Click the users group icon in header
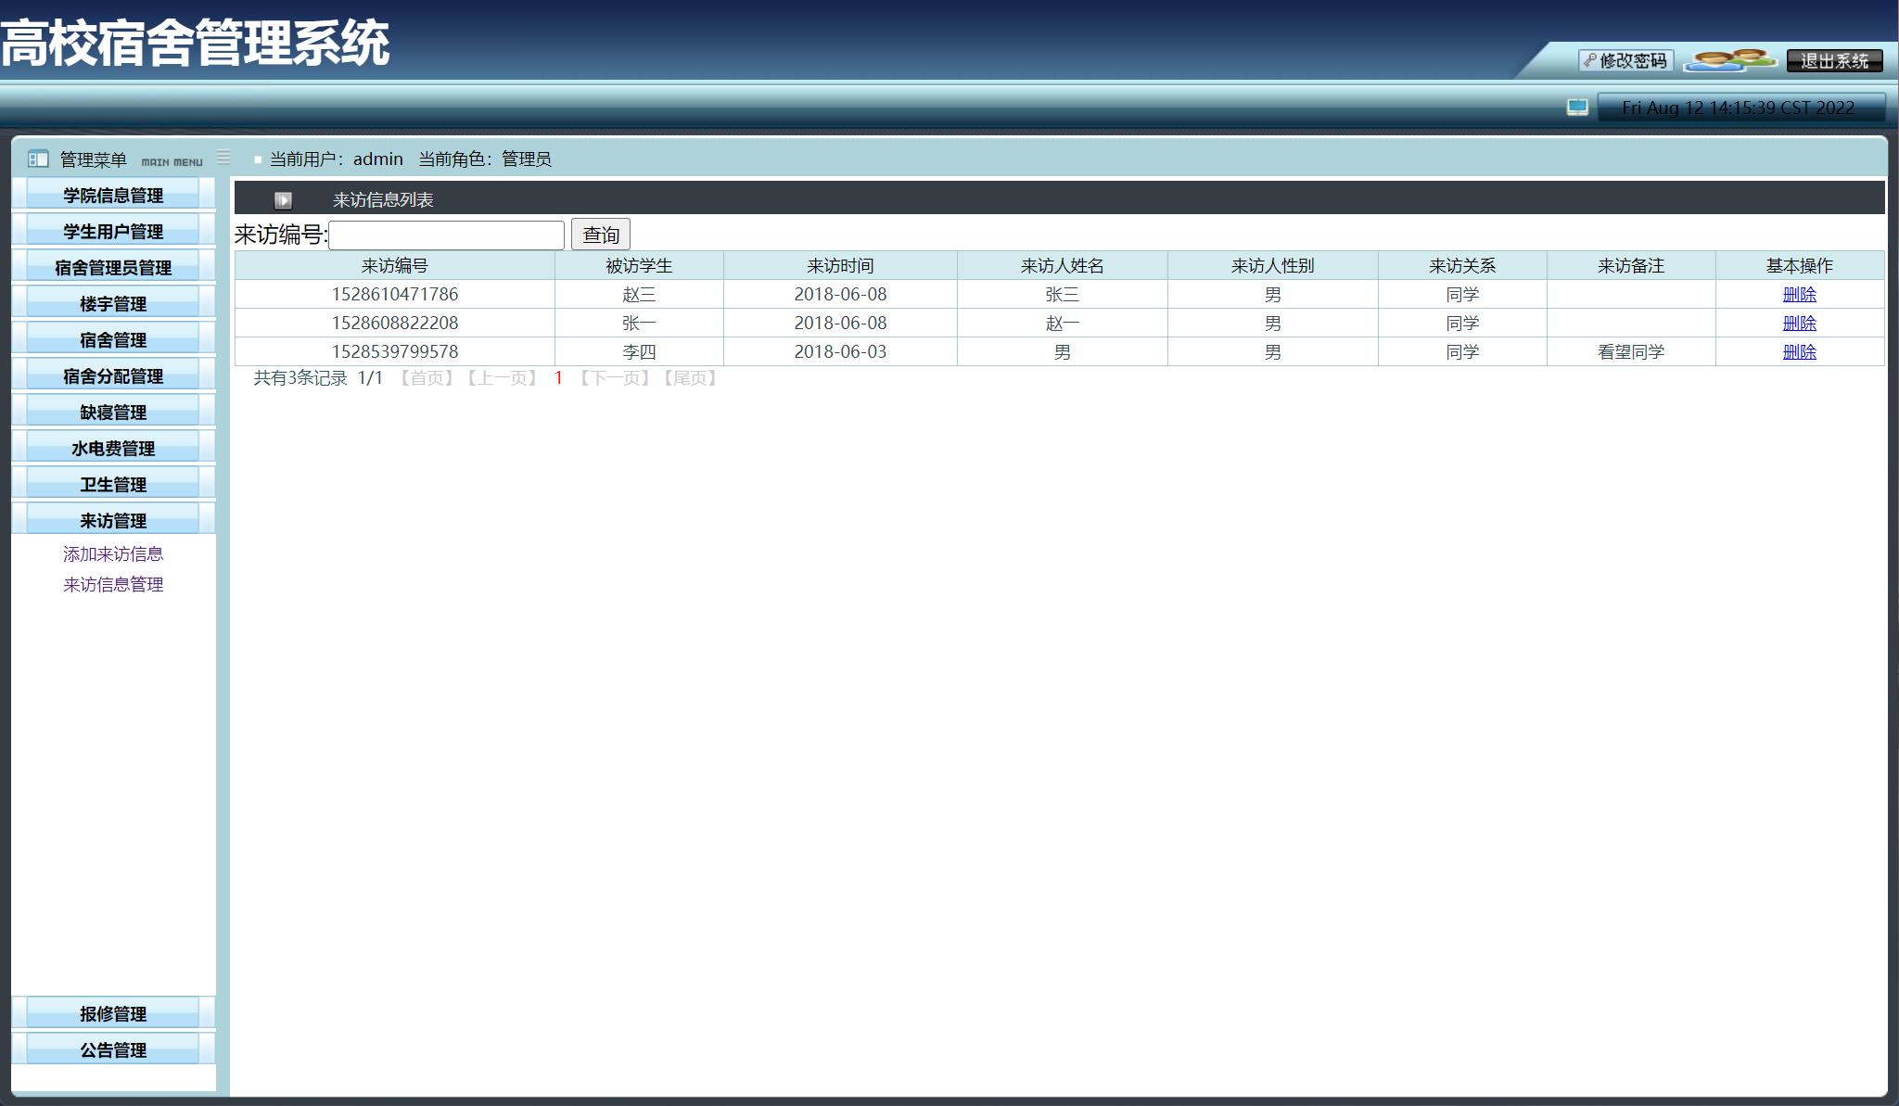Image resolution: width=1899 pixels, height=1106 pixels. 1728,60
